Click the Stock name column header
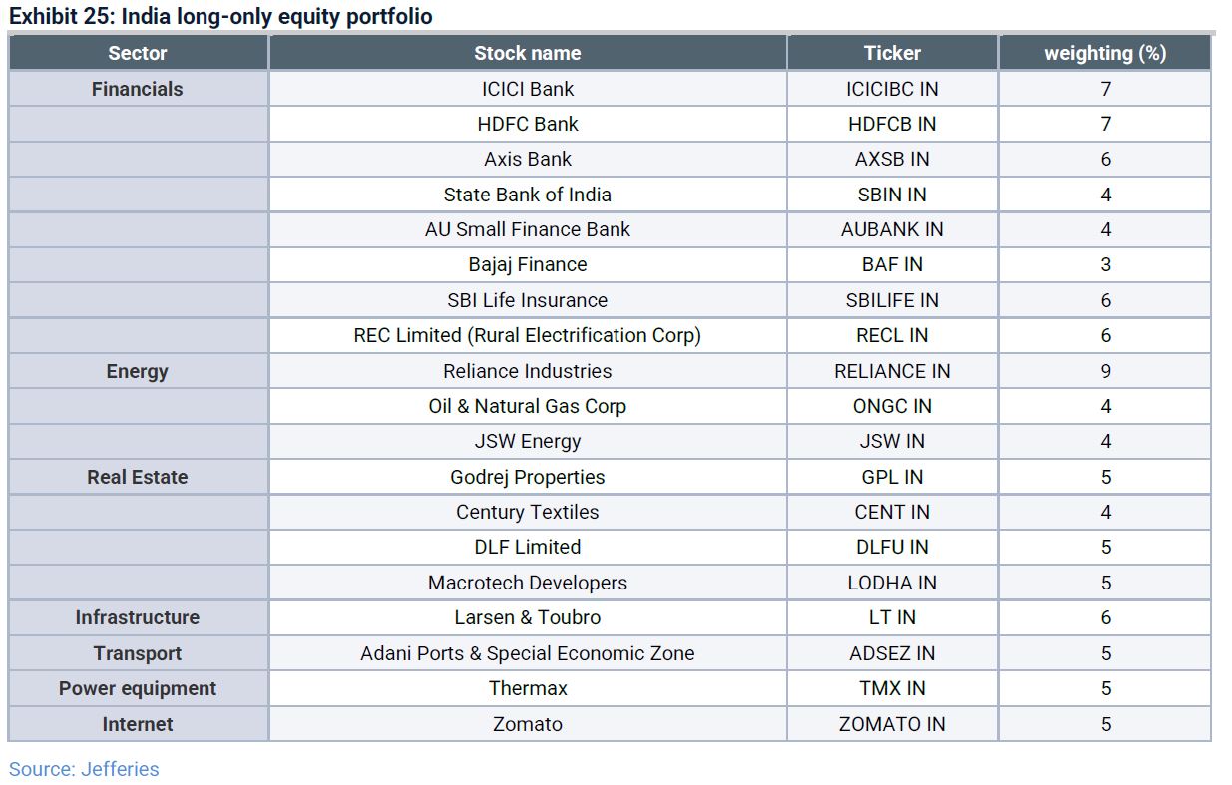 [x=527, y=54]
